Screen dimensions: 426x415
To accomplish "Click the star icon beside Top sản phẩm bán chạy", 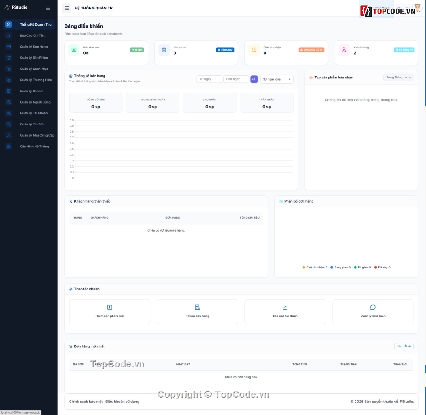I will pyautogui.click(x=311, y=78).
